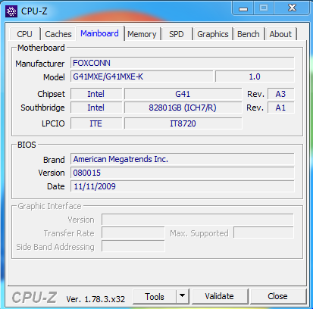The image size is (313, 309).
Task: Click the Tools button
Action: click(x=155, y=296)
